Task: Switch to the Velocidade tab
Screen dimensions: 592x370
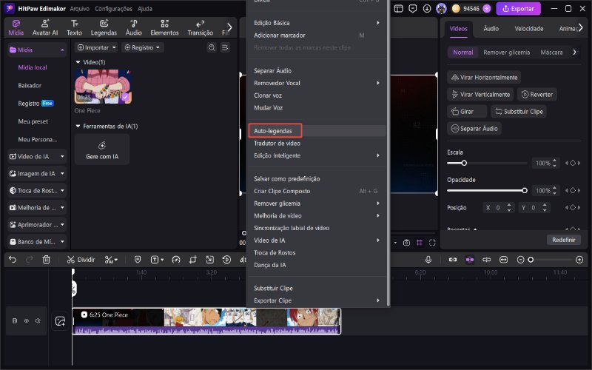Action: pos(528,29)
